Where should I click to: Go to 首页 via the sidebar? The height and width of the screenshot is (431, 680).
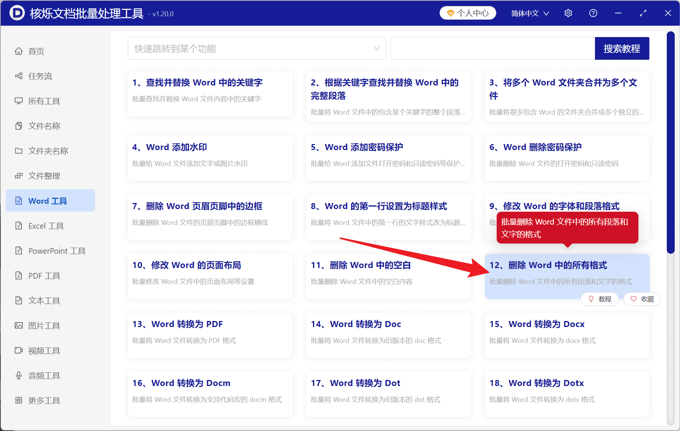click(x=36, y=51)
